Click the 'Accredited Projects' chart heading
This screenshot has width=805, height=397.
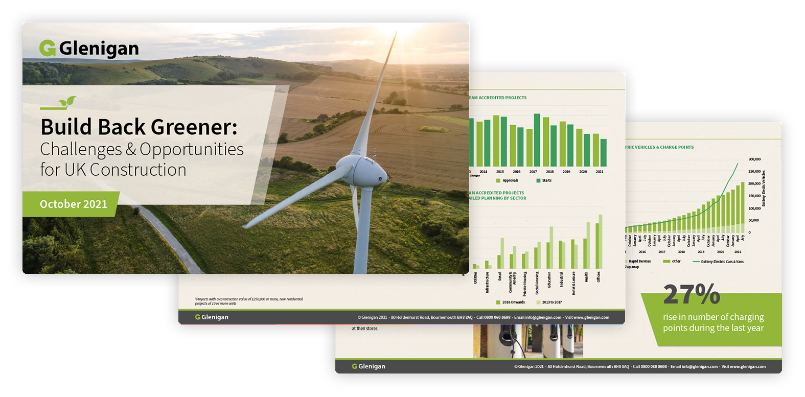click(x=498, y=98)
